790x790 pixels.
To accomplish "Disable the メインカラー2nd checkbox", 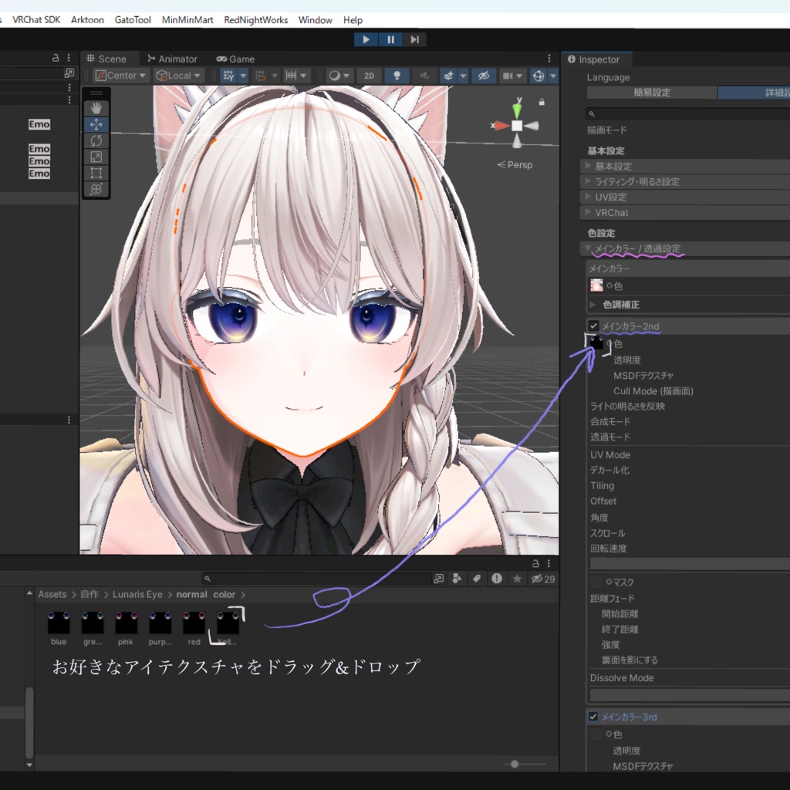I will pos(593,326).
